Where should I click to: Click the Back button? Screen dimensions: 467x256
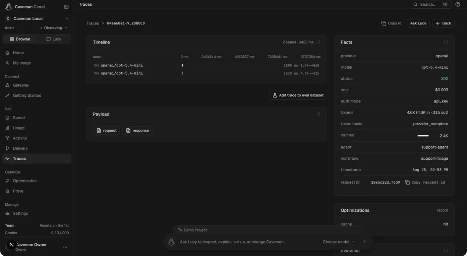pos(443,23)
